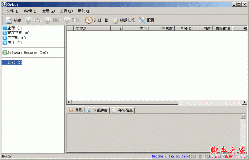The width and height of the screenshot is (249, 160).
Task: Sort by 文件名 column header
Action: click(x=92, y=29)
